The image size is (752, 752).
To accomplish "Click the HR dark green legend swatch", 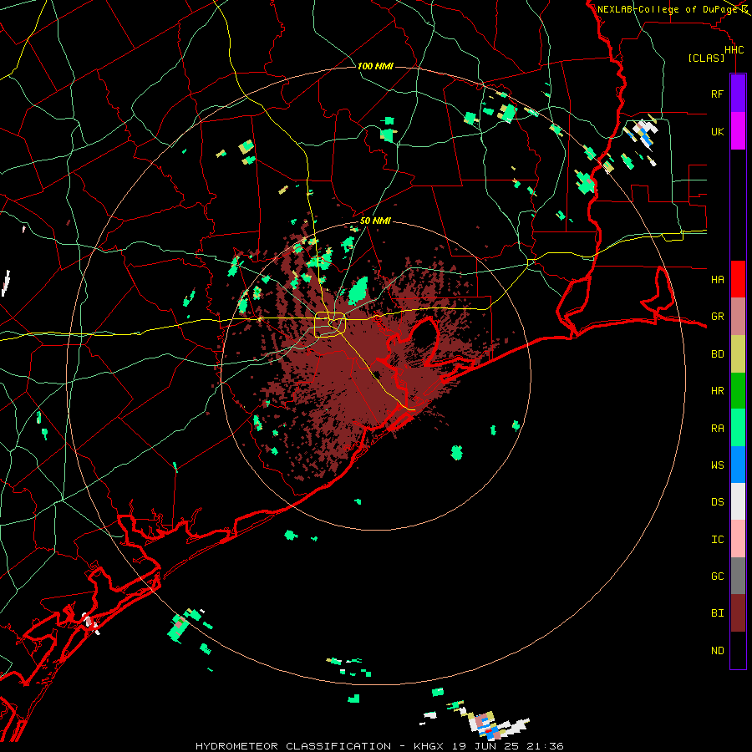I will [738, 391].
